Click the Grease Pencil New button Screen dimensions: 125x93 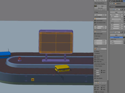click(102, 6)
